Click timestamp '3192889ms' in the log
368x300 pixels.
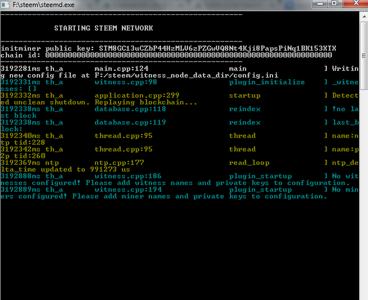(x=21, y=190)
